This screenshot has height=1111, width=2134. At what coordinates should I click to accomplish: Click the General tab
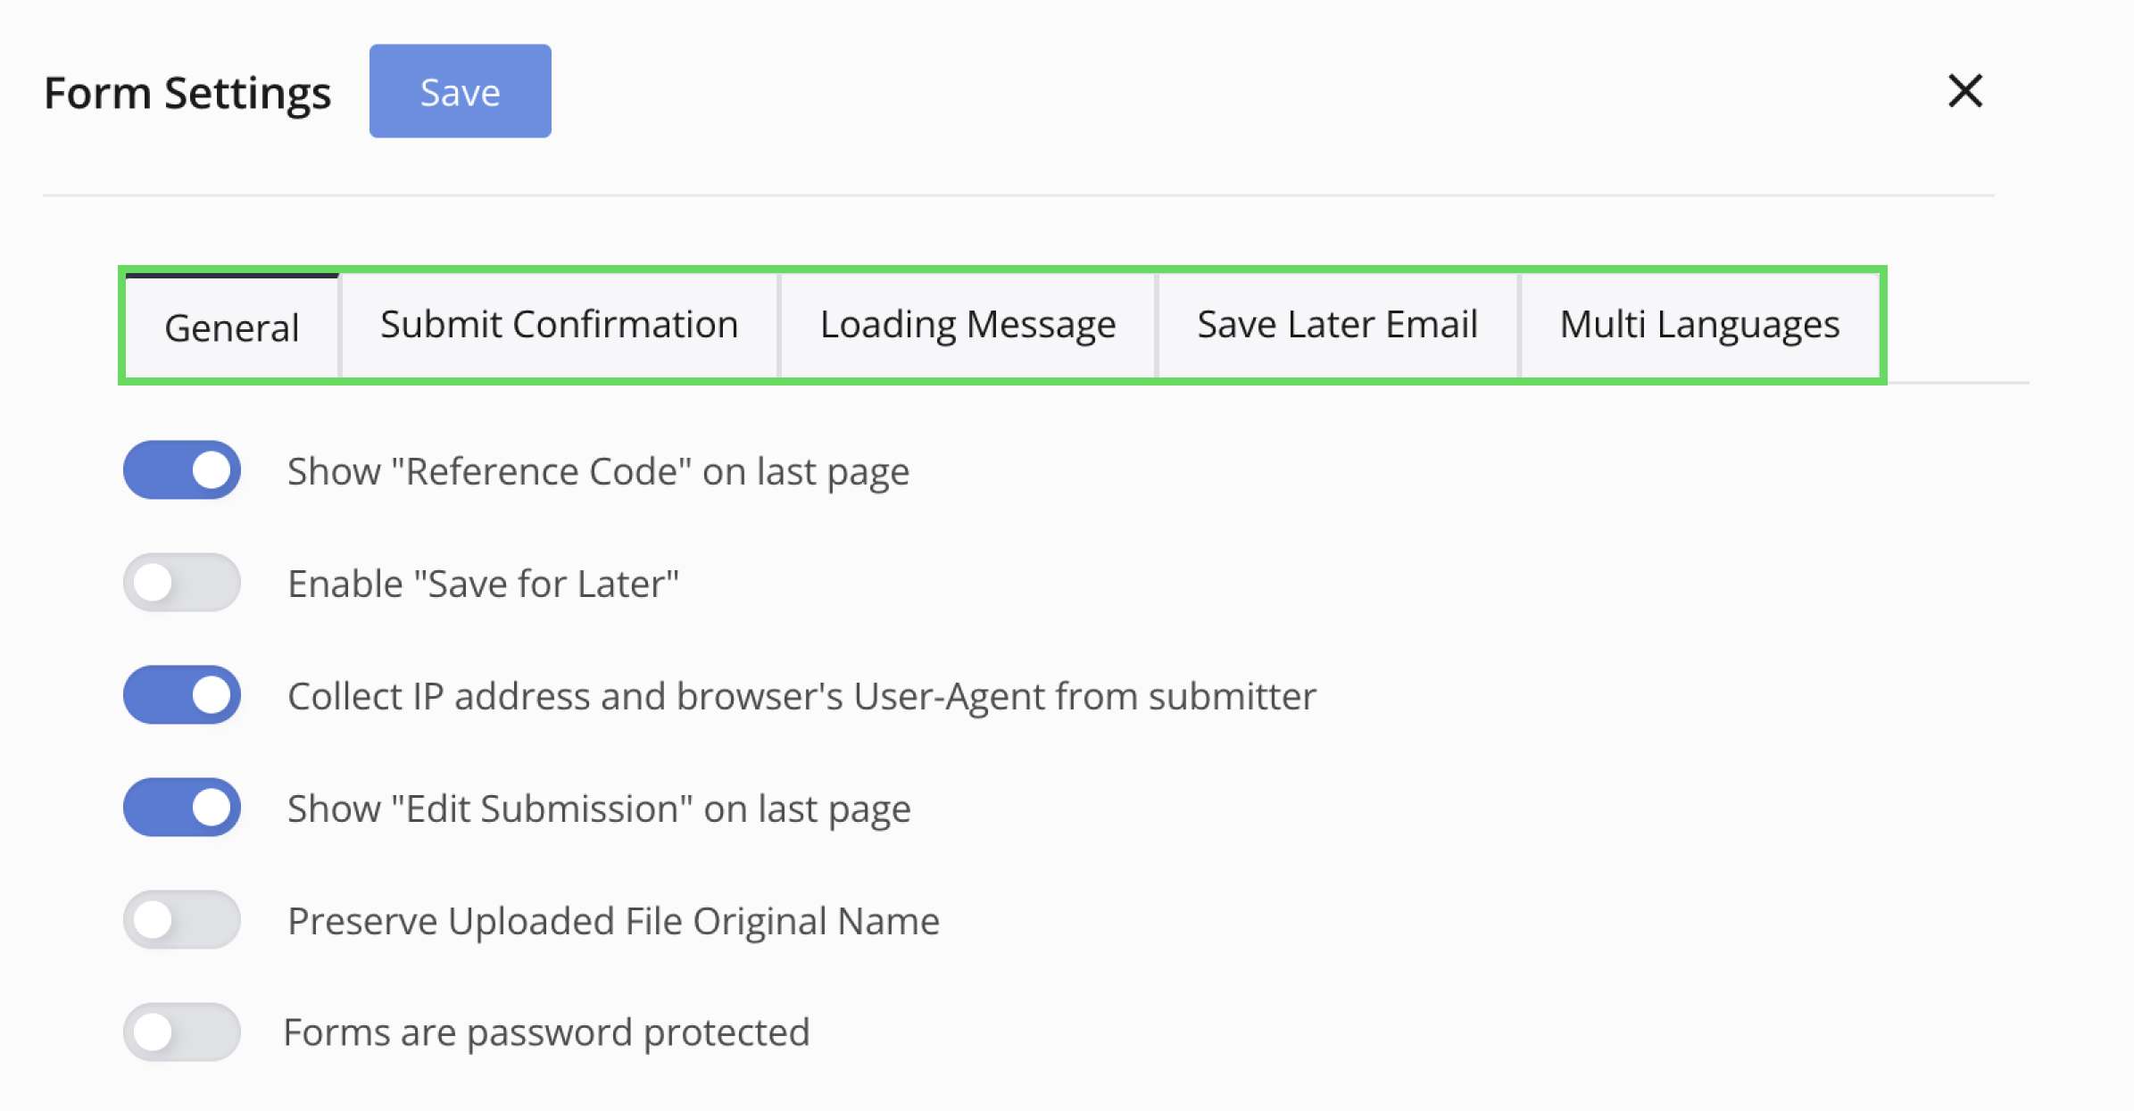(231, 327)
